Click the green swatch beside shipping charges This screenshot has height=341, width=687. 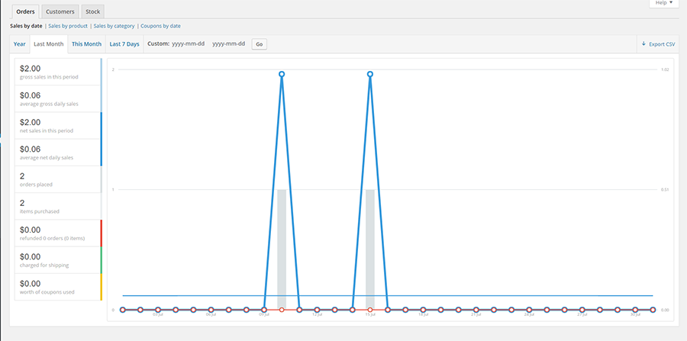point(102,260)
